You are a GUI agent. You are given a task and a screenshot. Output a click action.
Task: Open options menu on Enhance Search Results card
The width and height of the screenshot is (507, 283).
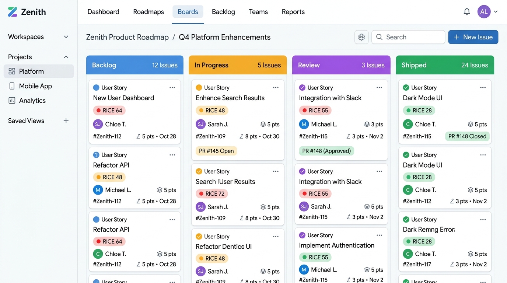tap(276, 88)
